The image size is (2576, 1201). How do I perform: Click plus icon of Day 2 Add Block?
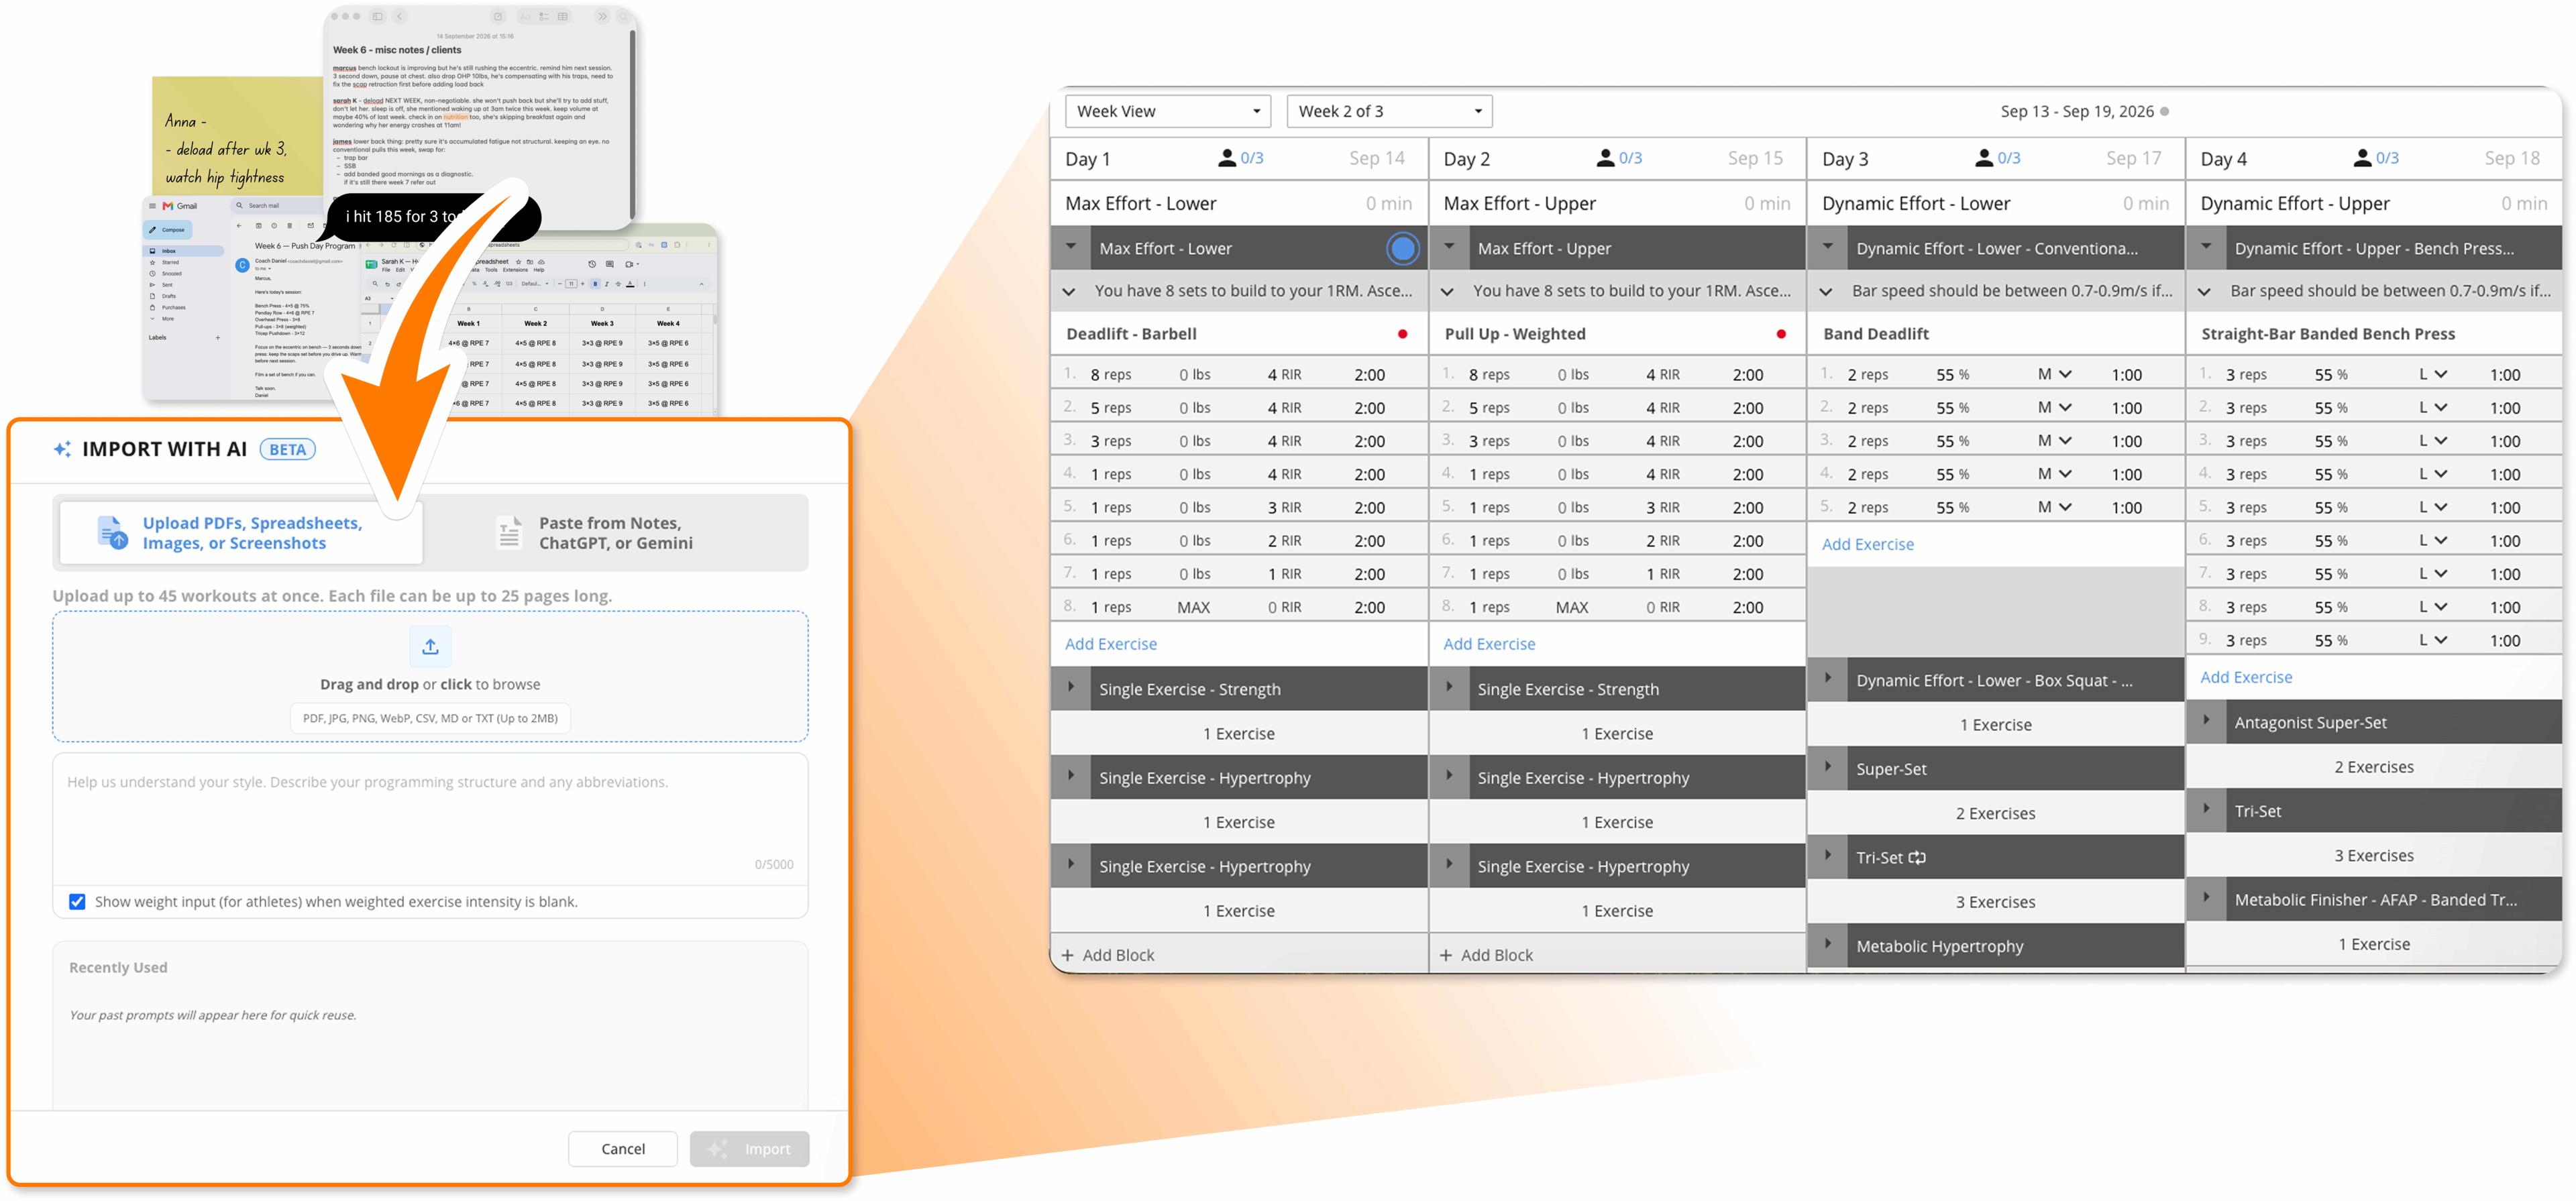1446,955
